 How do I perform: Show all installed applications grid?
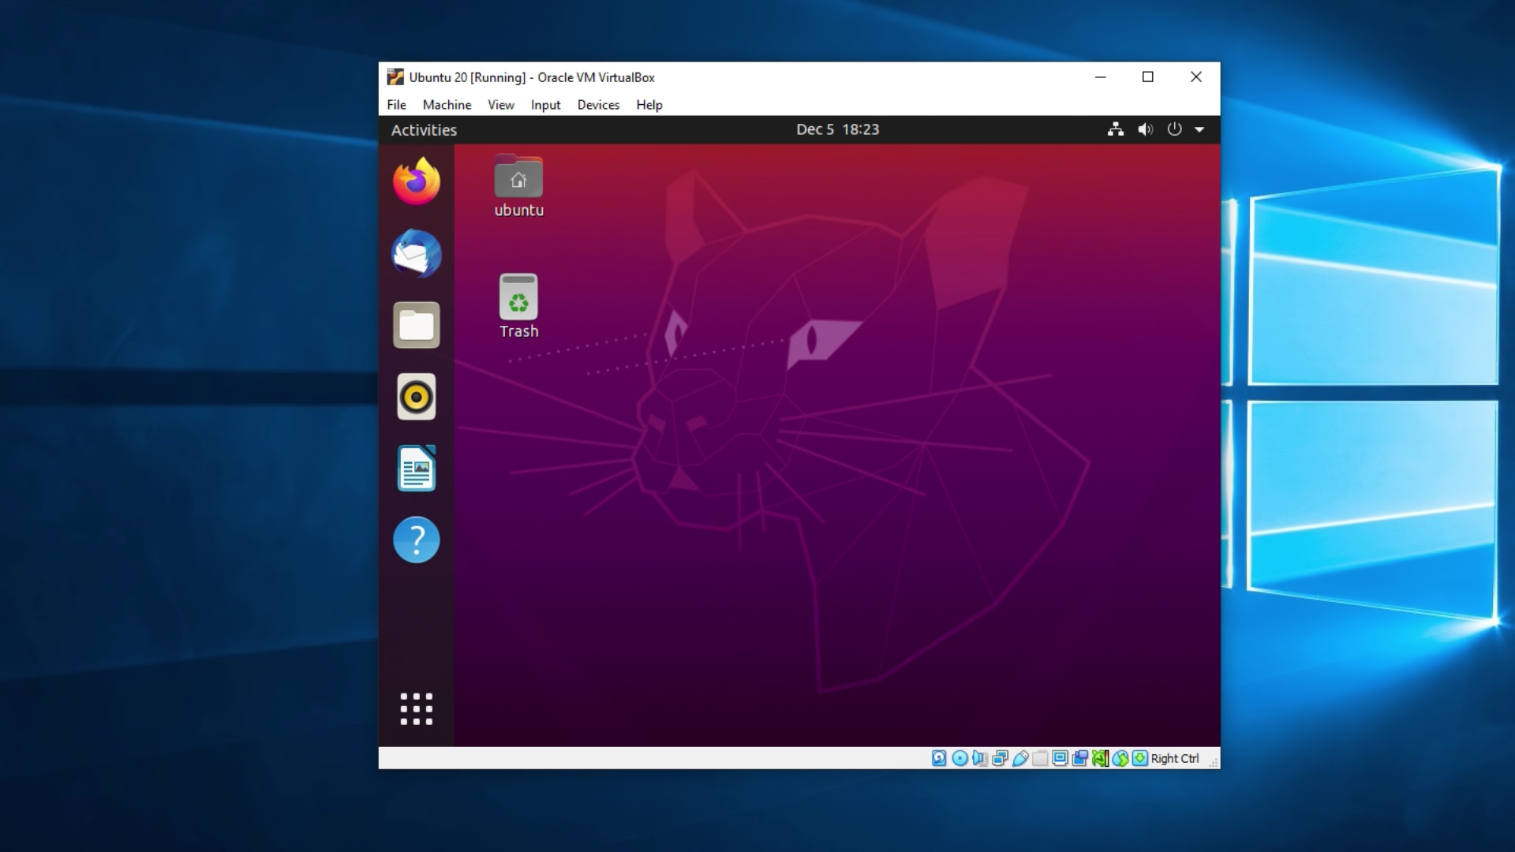[x=416, y=708]
